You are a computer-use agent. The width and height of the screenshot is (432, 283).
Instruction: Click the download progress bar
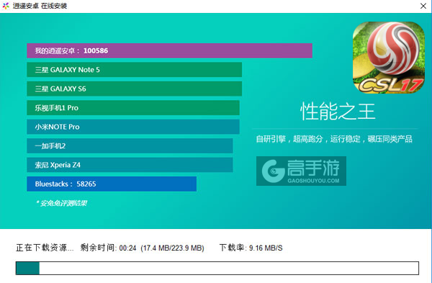pyautogui.click(x=217, y=268)
